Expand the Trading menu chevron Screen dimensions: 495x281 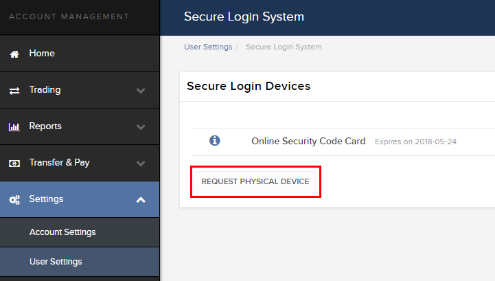coord(141,91)
